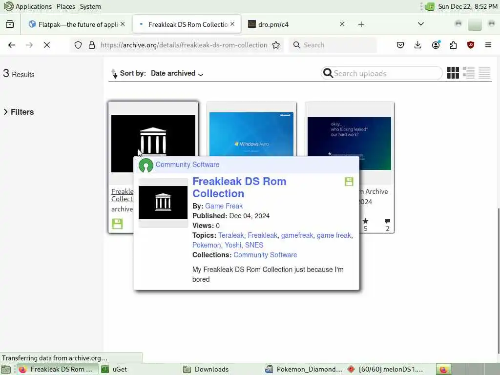
Task: Click the favorites star on third tile
Action: click(x=365, y=221)
